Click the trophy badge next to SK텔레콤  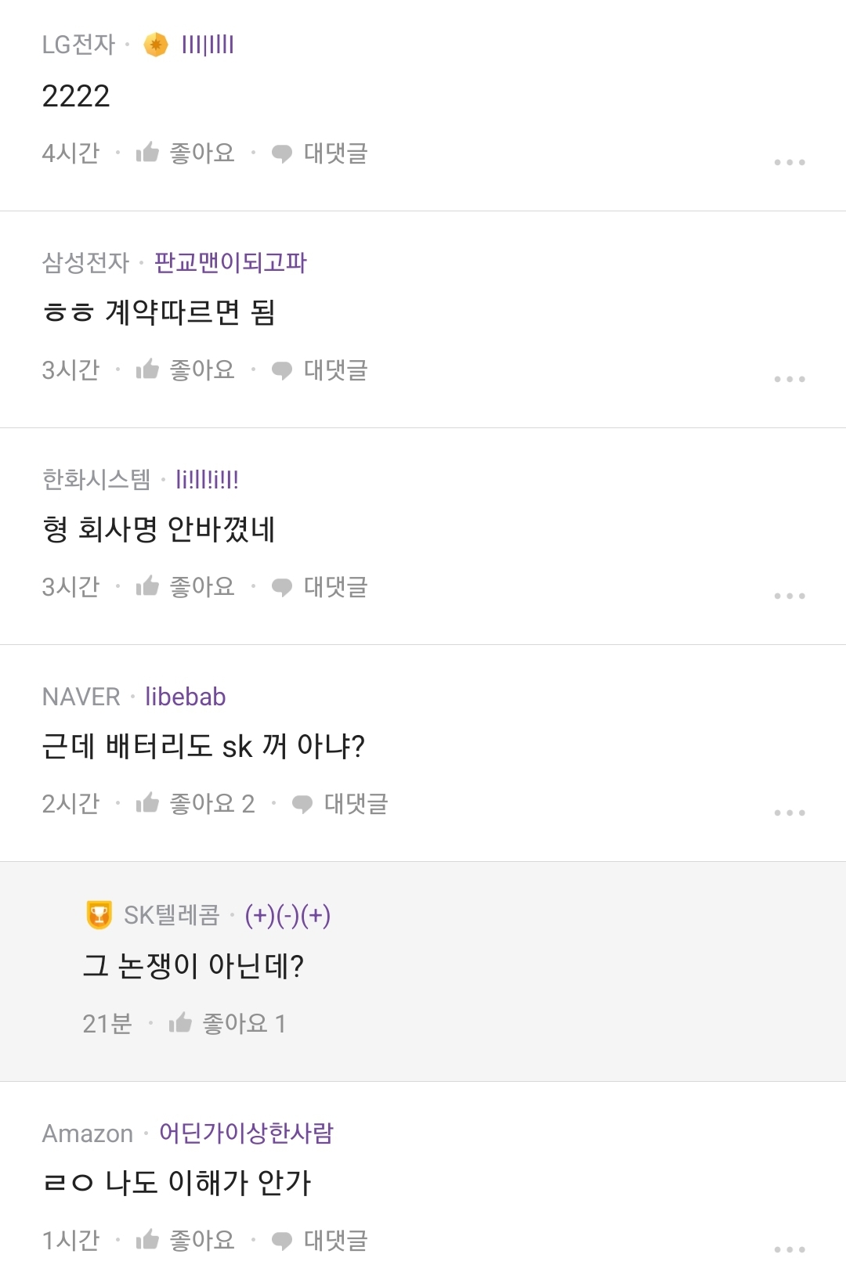(x=99, y=914)
